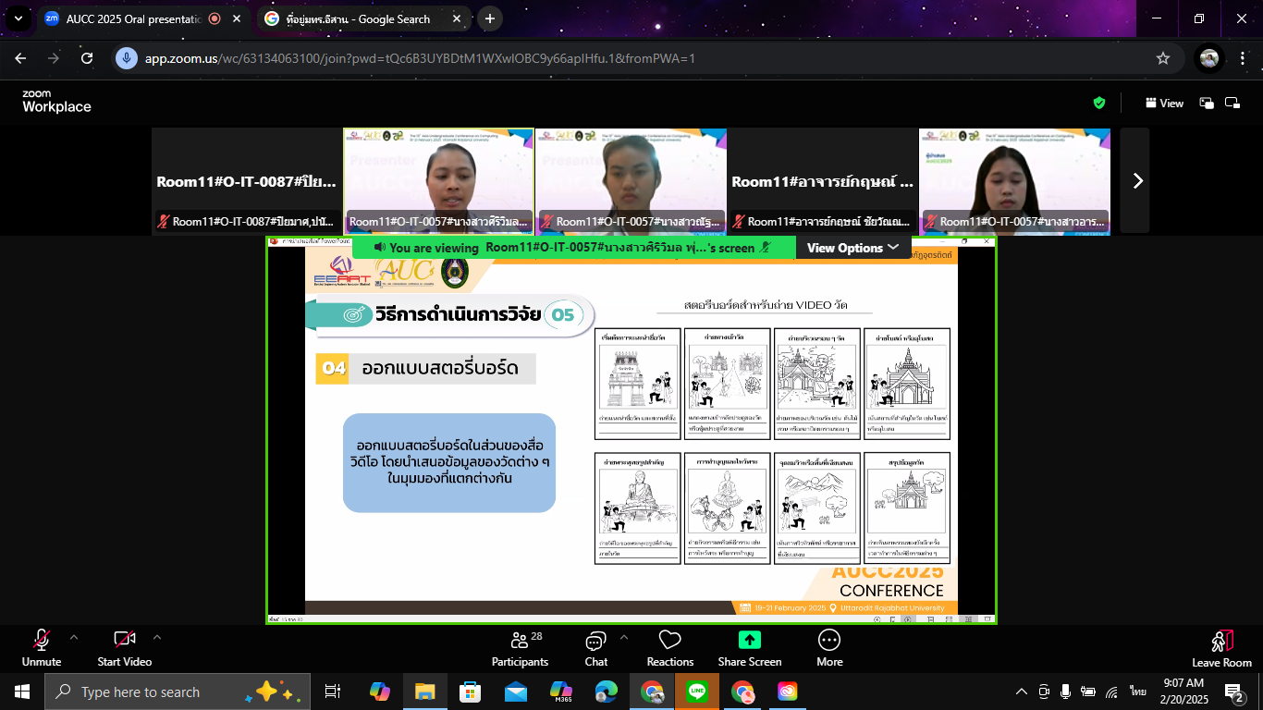Go back to the previous page
1263x710 pixels.
(x=20, y=58)
